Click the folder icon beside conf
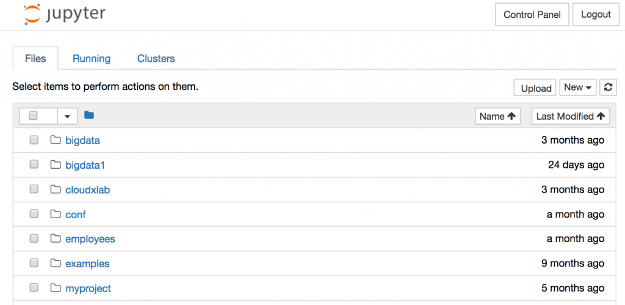 (x=56, y=215)
